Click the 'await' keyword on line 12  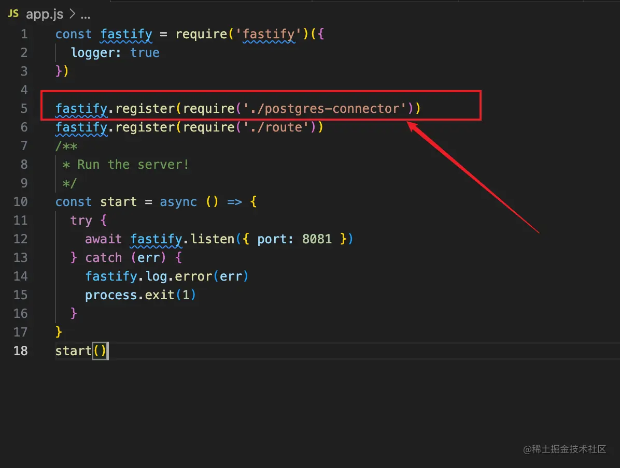tap(104, 239)
